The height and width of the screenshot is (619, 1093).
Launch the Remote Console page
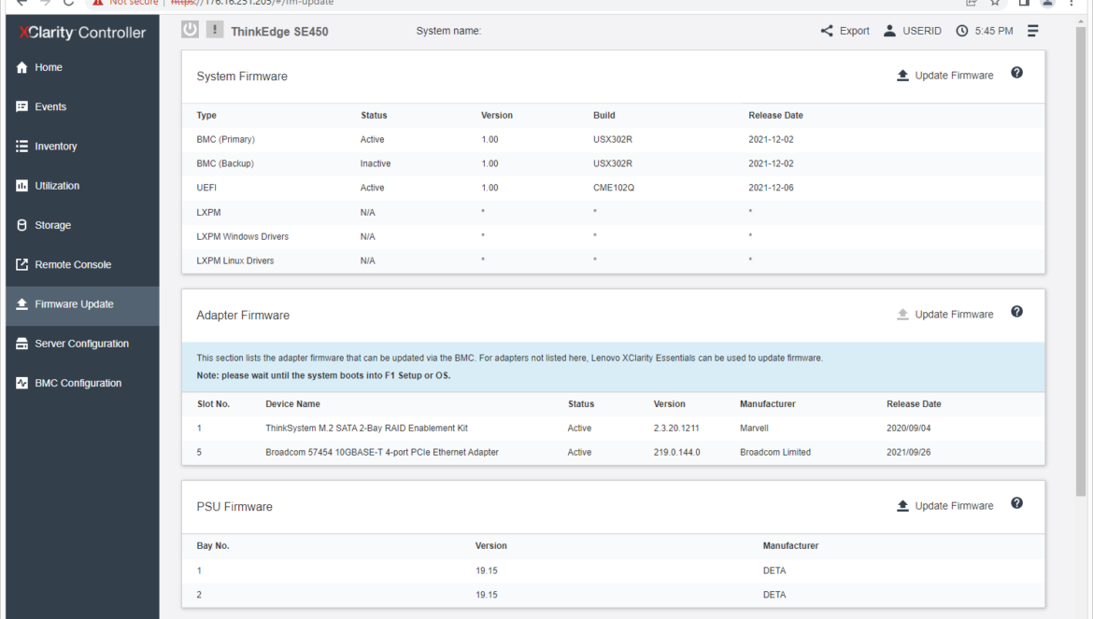tap(82, 264)
